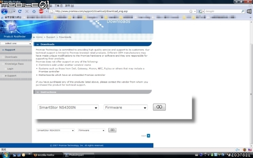Image resolution: width=253 pixels, height=158 pixels.
Task: Open the small Firmware dropdown
Action: 91,130
